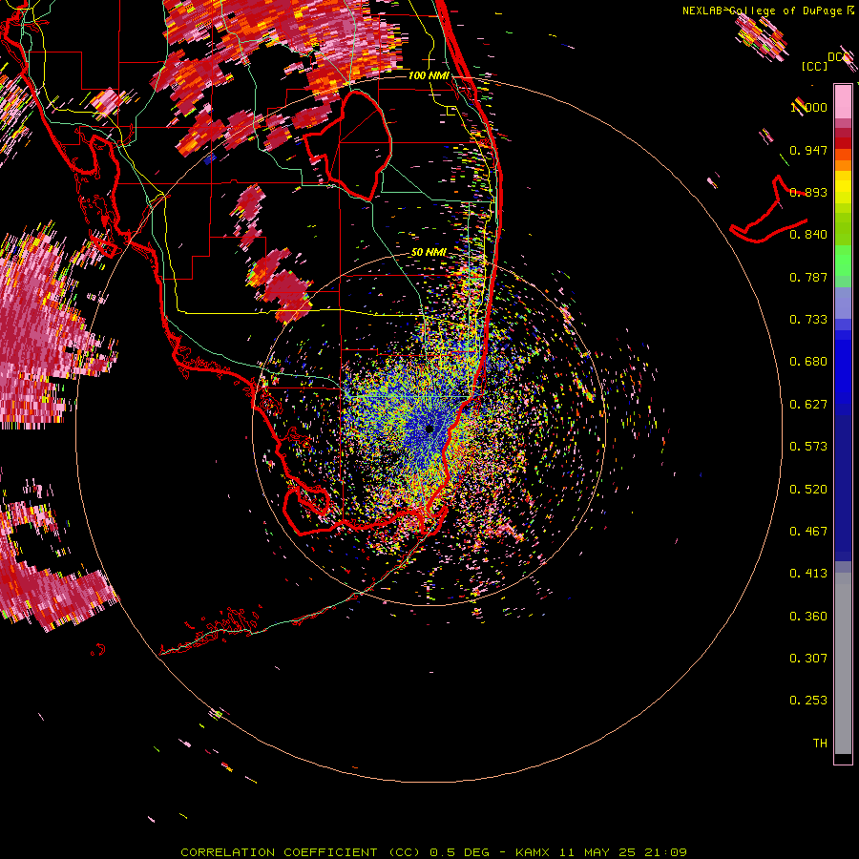Click the black KAMX radar site dot

[429, 429]
